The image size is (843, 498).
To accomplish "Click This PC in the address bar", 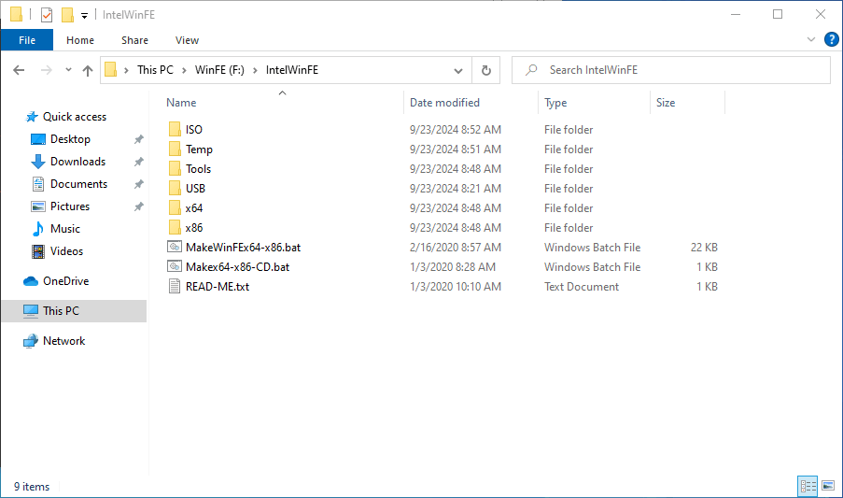I will tap(155, 70).
